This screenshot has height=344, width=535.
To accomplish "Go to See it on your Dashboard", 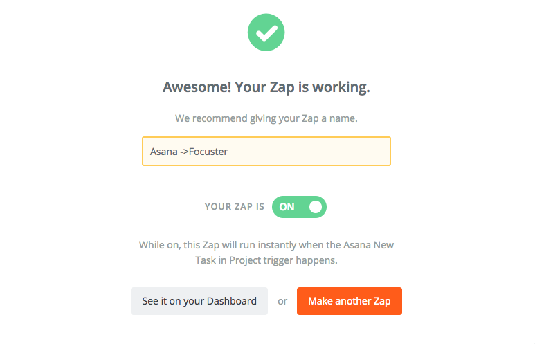I will point(199,301).
